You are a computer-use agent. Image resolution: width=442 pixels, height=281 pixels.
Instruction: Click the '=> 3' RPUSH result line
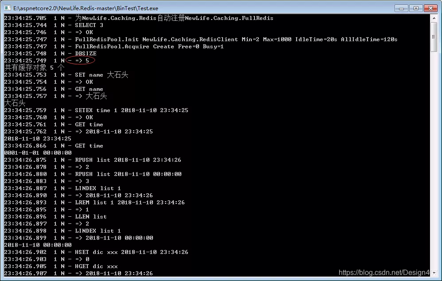tap(47, 181)
